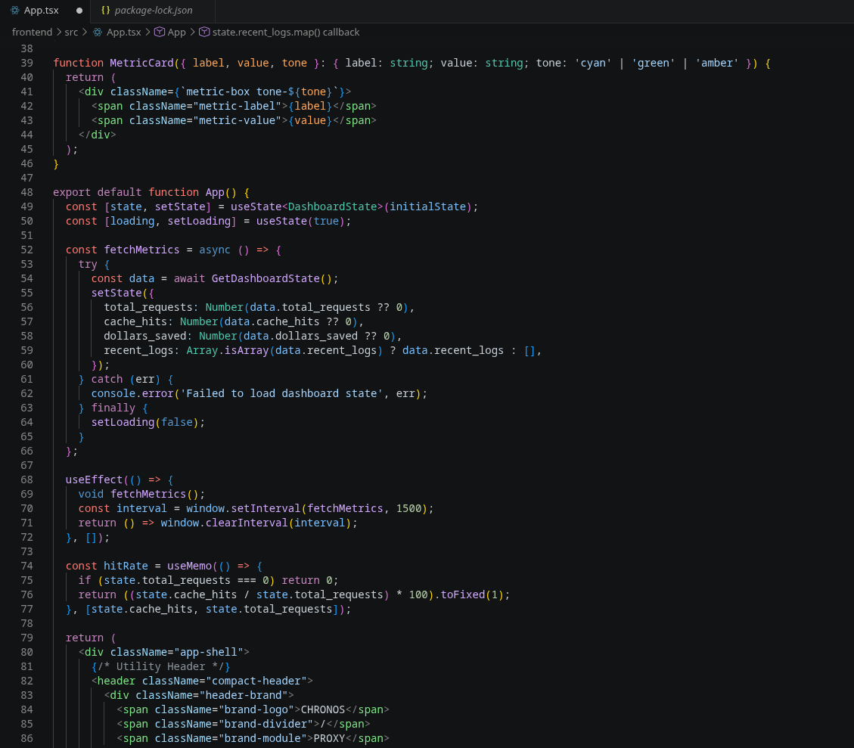854x748 pixels.
Task: Click the {} JSON icon on package-lock.json tab
Action: tap(105, 11)
